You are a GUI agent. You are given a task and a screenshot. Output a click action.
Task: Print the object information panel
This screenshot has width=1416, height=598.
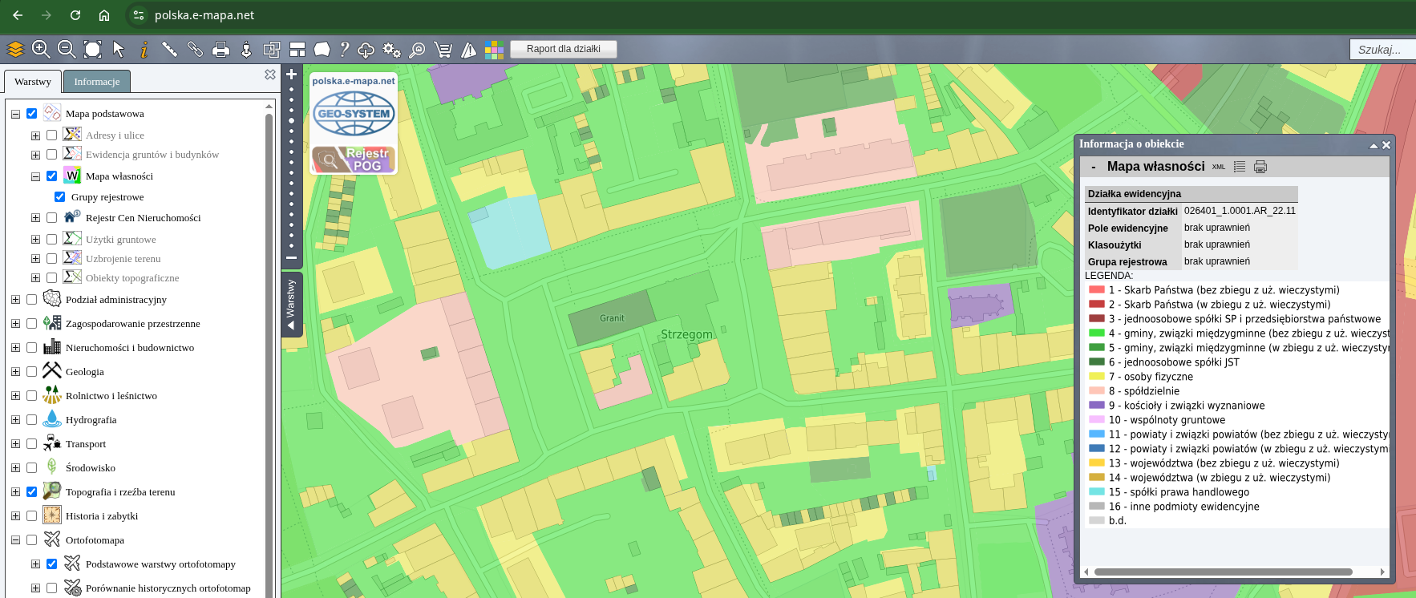(x=1260, y=167)
